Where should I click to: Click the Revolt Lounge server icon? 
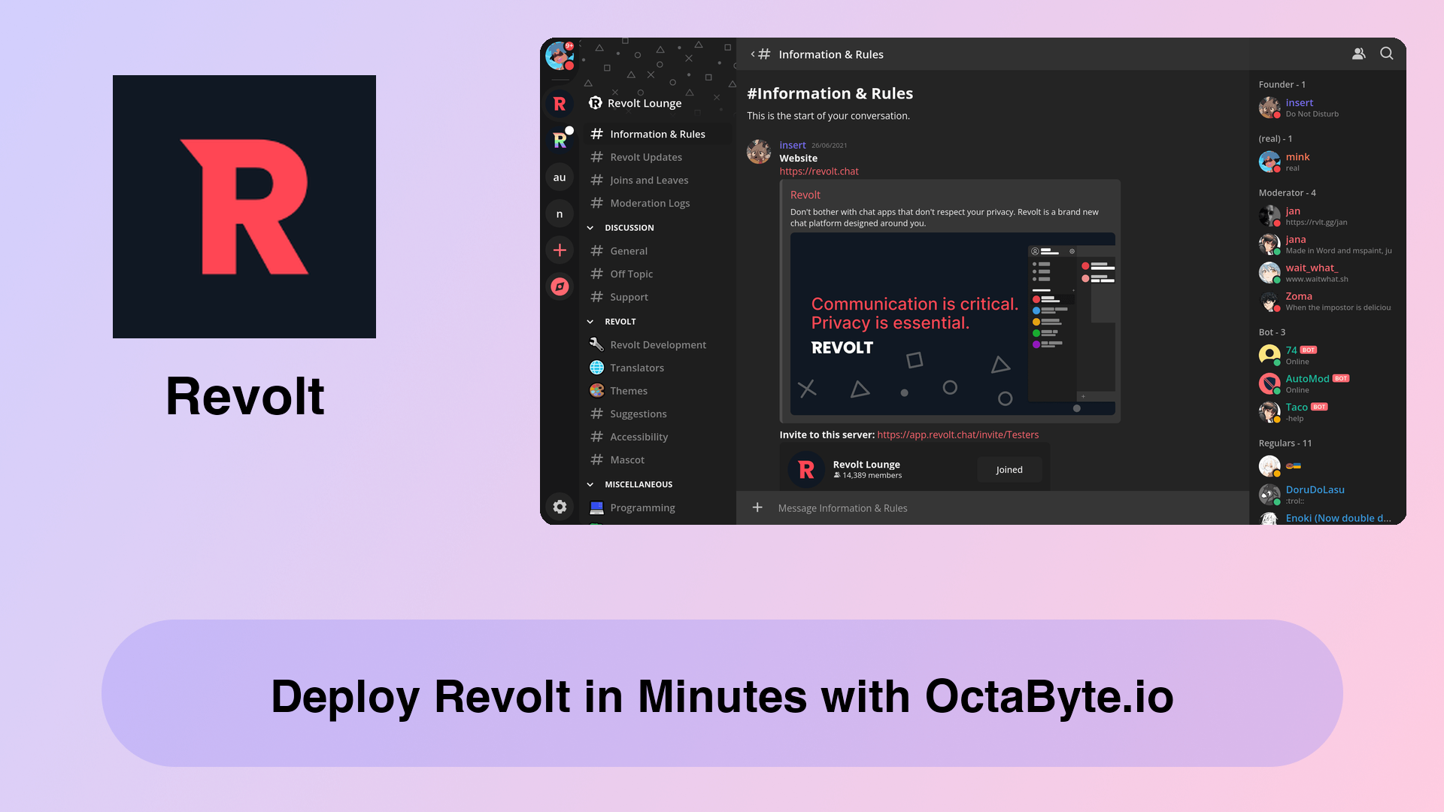pos(558,102)
